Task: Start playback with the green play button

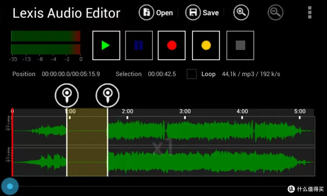Action: (106, 45)
